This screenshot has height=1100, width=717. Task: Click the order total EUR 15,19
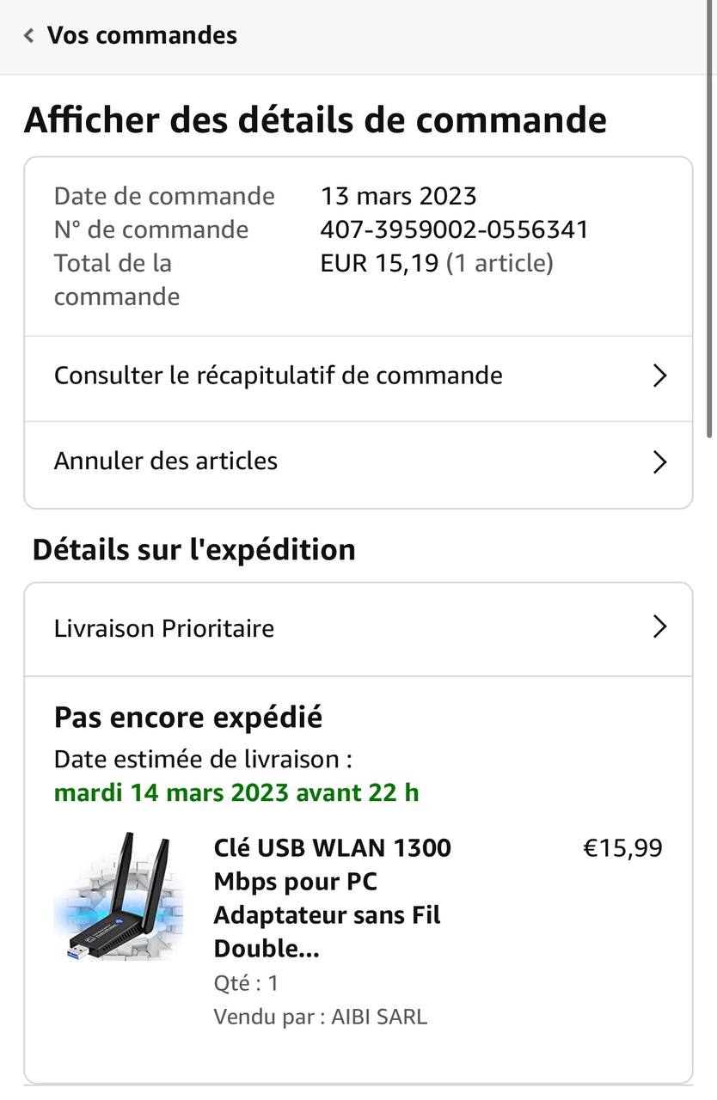click(379, 263)
